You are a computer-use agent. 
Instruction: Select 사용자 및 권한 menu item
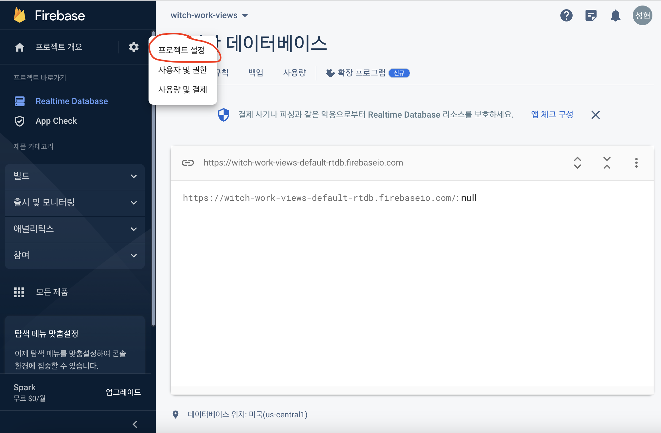(183, 70)
